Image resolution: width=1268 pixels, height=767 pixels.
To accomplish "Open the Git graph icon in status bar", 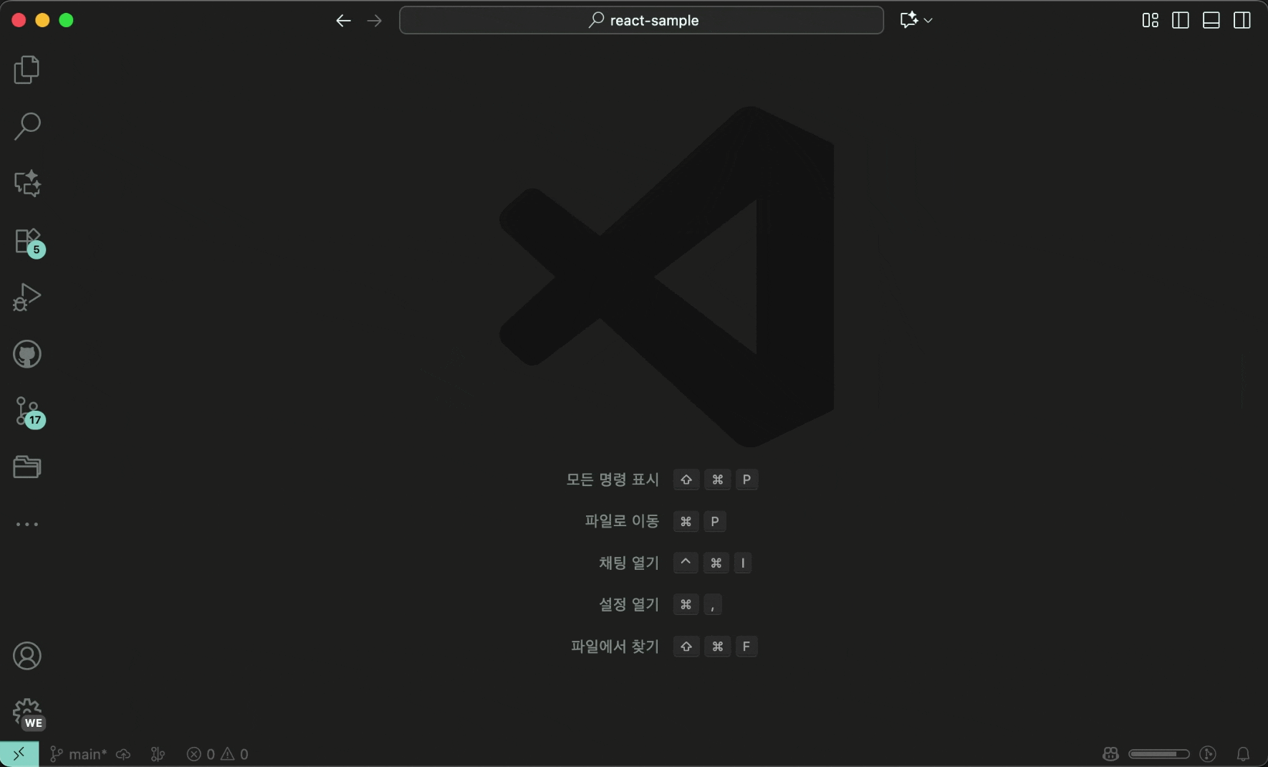I will 158,754.
